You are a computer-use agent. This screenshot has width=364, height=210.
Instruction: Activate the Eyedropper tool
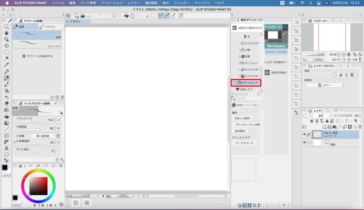click(x=6, y=65)
